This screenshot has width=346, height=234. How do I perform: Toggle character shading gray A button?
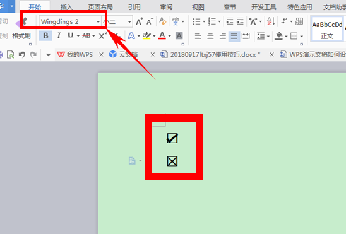179,36
